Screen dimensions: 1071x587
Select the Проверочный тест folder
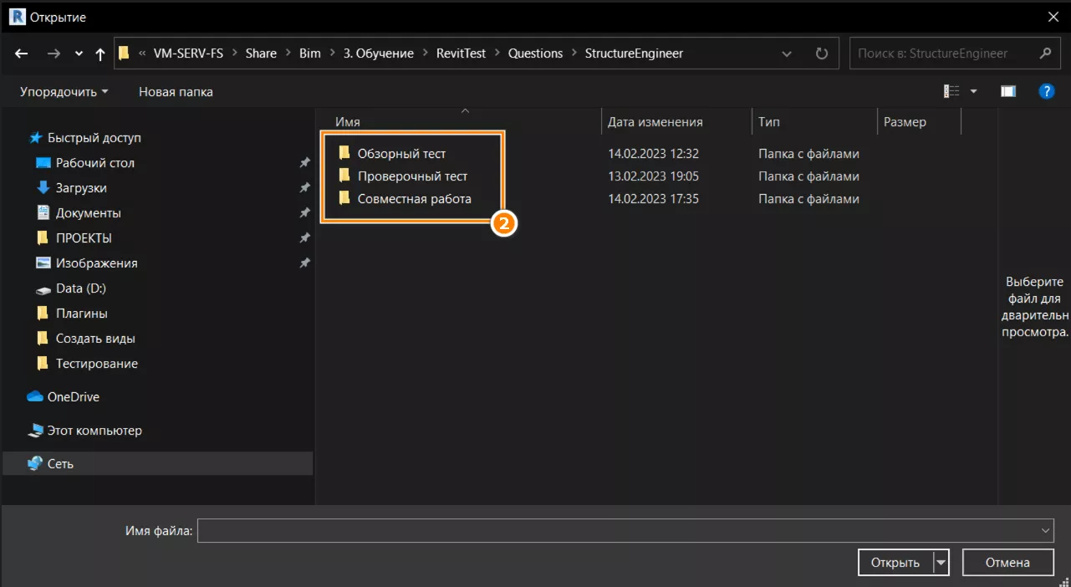coord(412,176)
